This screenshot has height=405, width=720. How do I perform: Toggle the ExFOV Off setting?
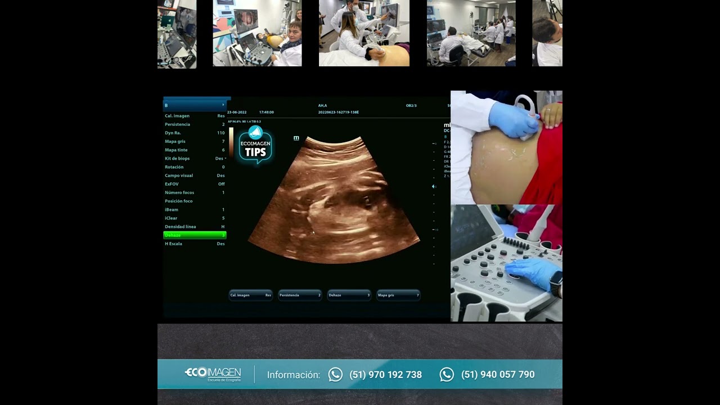195,184
